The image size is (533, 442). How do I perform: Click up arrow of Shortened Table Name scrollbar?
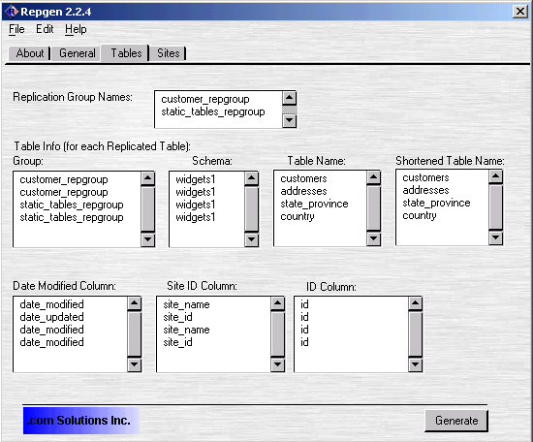[495, 176]
